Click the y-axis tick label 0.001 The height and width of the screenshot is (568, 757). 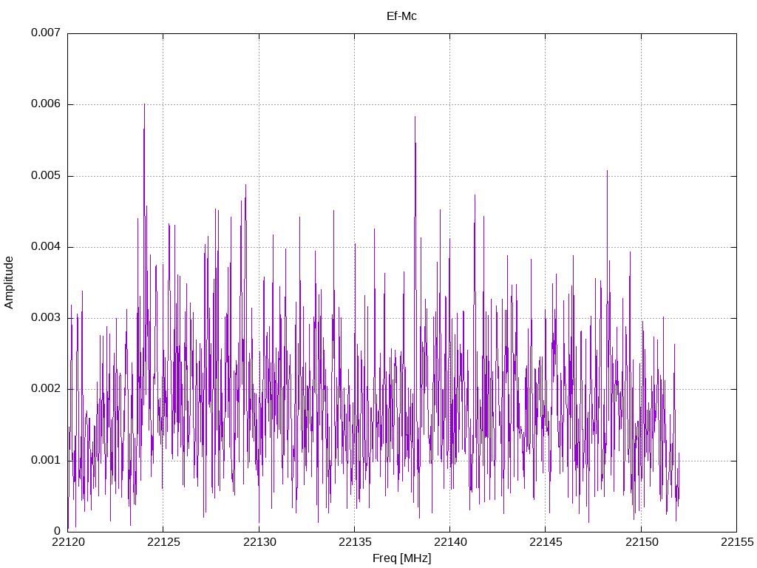pos(46,460)
